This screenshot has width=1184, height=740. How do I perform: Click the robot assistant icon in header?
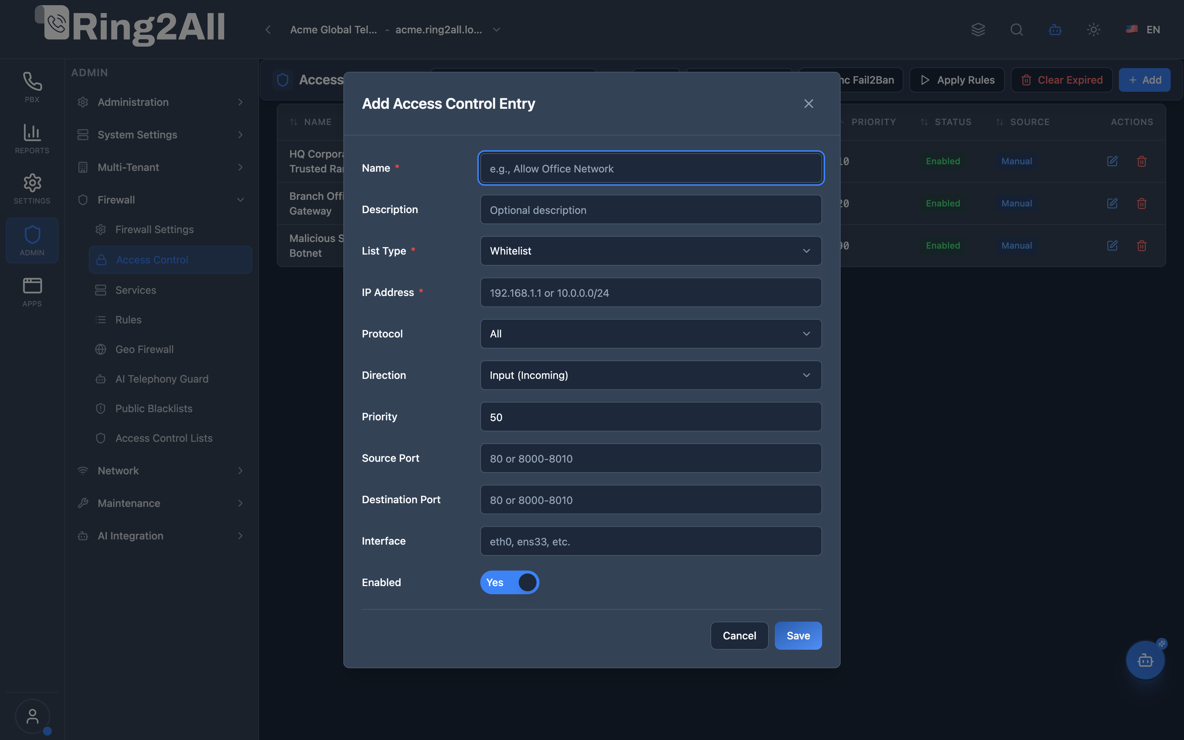click(x=1055, y=30)
